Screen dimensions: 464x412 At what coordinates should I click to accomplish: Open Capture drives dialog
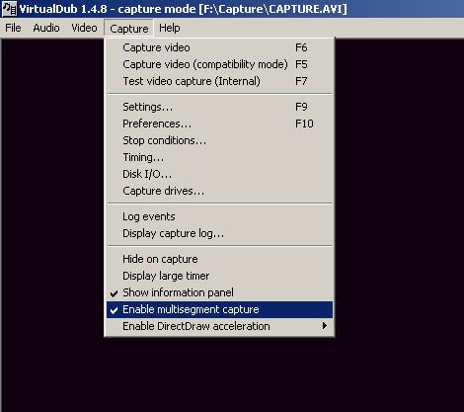click(219, 191)
